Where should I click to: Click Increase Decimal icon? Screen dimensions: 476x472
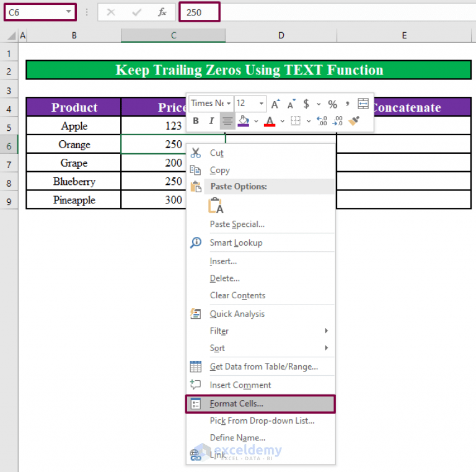[x=322, y=121]
